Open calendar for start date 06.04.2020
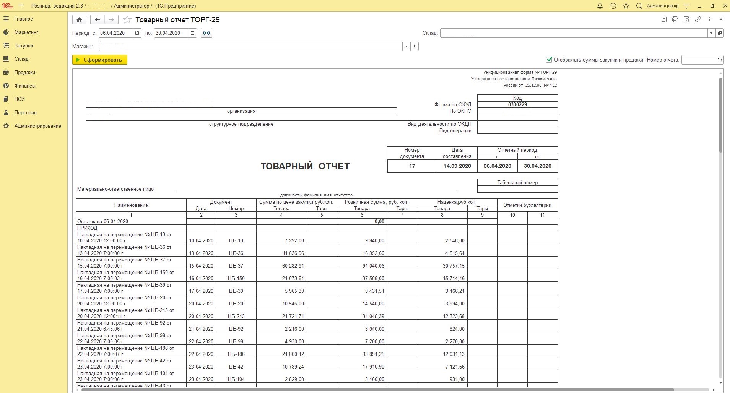The width and height of the screenshot is (730, 393). coord(137,33)
